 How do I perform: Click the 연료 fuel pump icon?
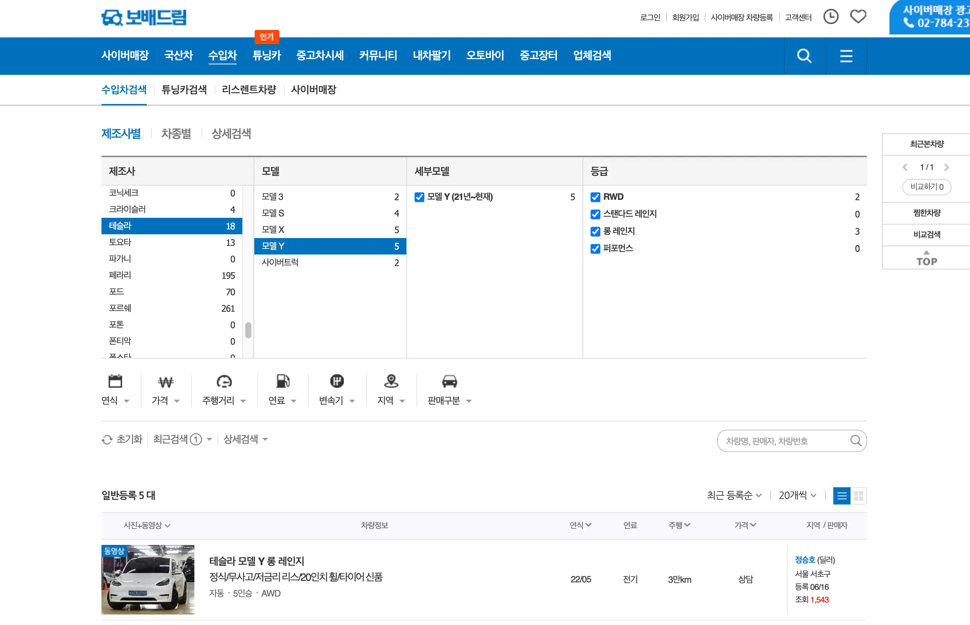tap(283, 381)
